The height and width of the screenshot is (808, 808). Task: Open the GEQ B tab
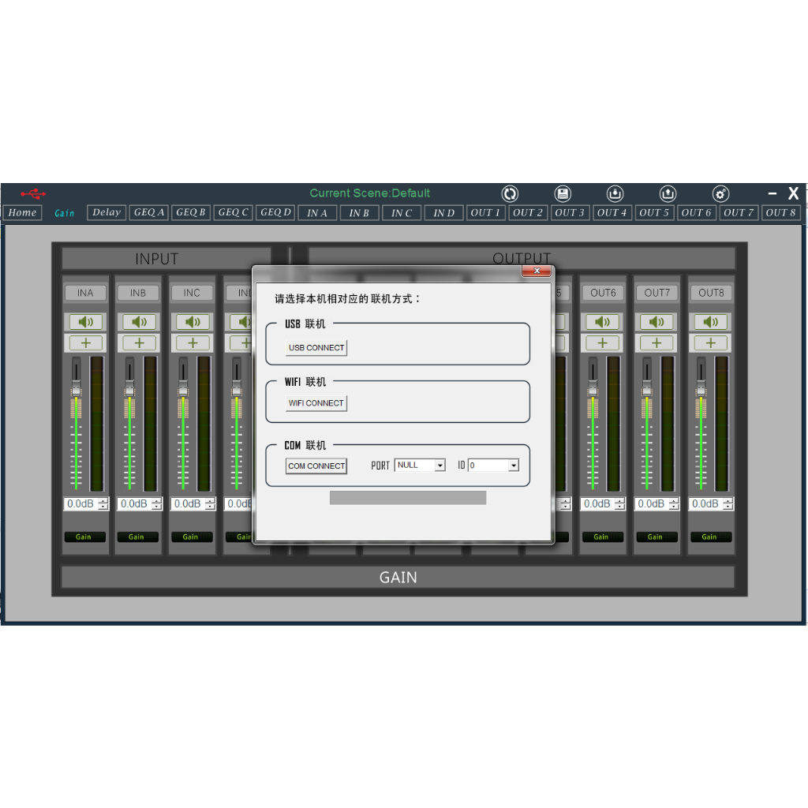191,212
